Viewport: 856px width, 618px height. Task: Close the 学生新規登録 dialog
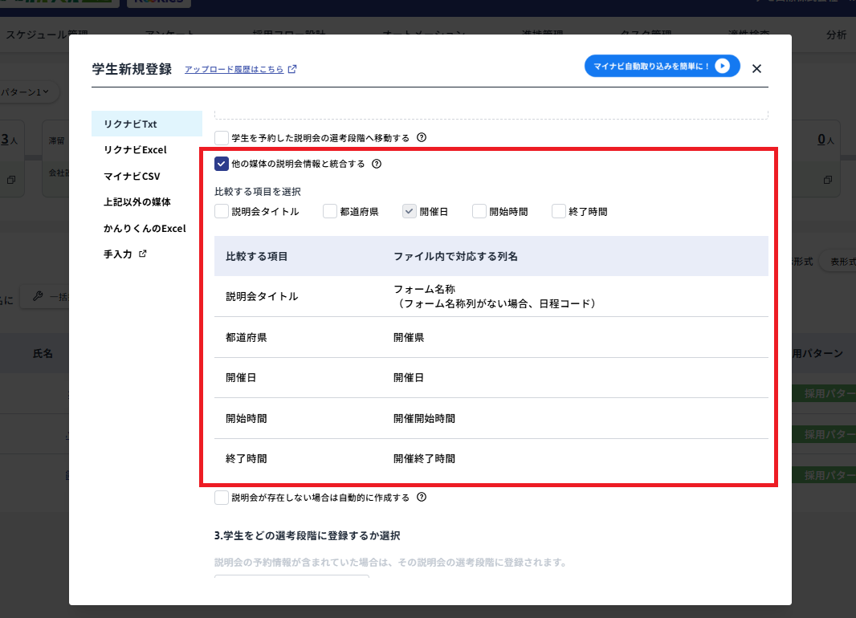click(x=756, y=69)
